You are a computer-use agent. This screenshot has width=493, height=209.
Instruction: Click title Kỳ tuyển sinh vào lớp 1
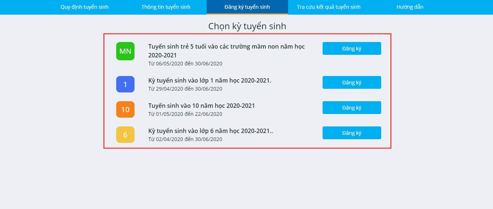(x=209, y=80)
